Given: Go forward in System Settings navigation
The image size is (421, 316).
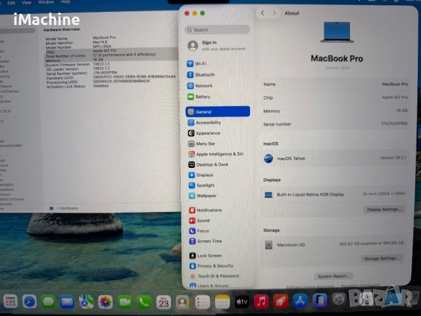Looking at the screenshot, I should (x=274, y=13).
